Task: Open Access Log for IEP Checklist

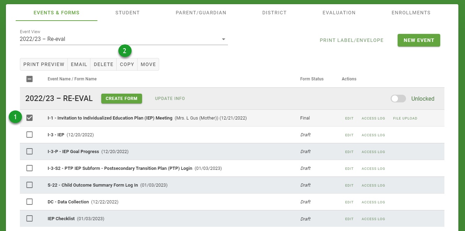Action: coord(373,219)
